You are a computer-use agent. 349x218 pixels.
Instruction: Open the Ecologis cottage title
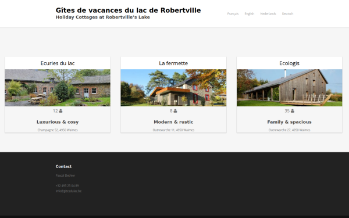[289, 63]
